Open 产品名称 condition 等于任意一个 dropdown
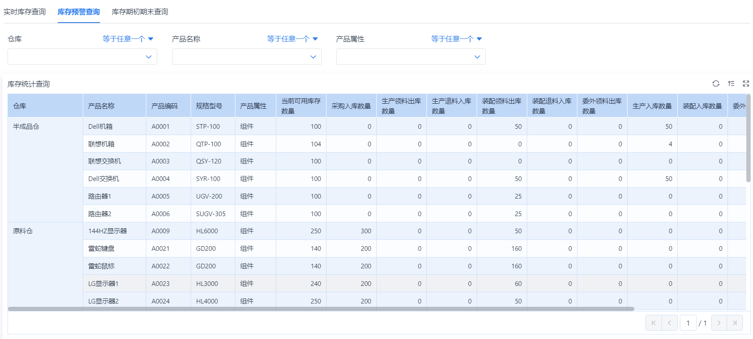 [293, 39]
